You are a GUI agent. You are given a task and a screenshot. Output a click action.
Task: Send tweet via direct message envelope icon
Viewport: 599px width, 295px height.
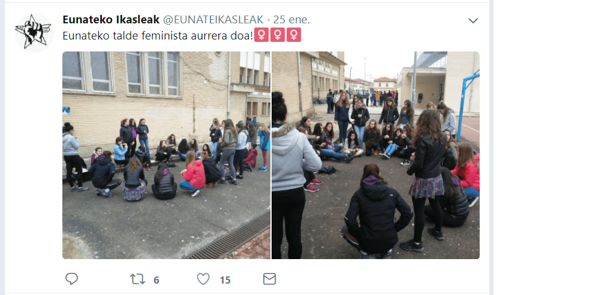[x=269, y=279]
